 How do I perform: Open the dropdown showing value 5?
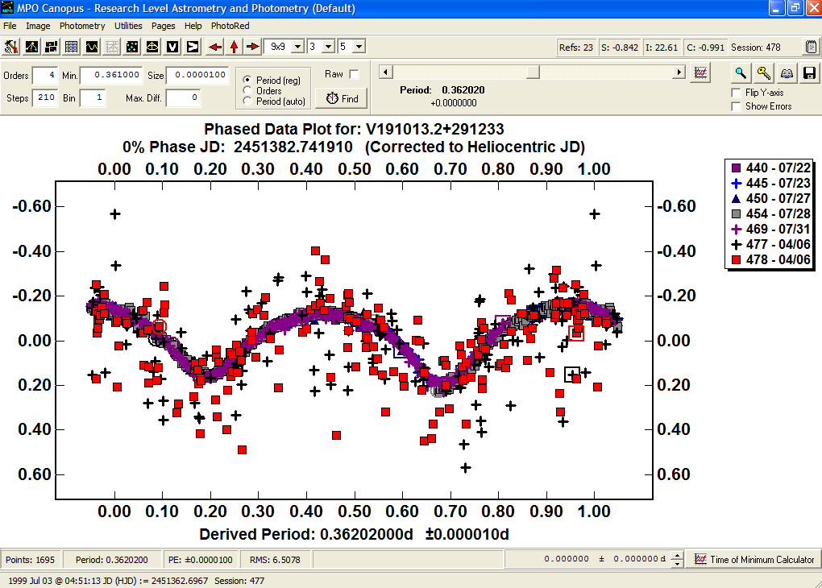coord(359,47)
